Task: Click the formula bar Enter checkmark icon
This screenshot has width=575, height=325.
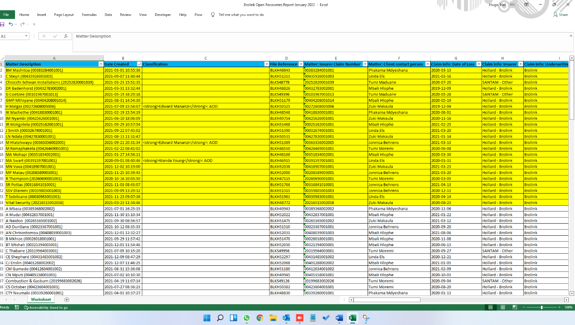Action: pyautogui.click(x=55, y=36)
